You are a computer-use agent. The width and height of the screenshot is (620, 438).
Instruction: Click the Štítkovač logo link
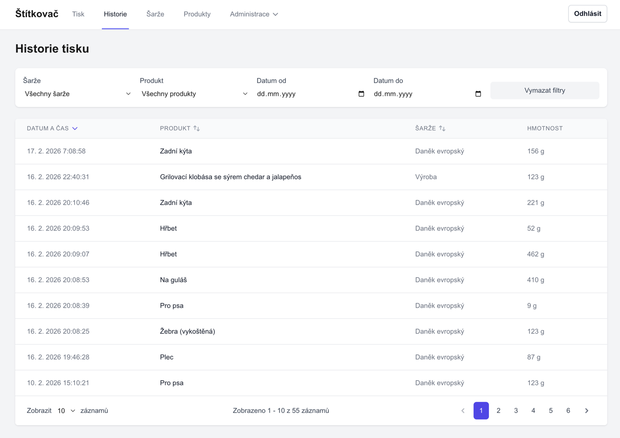[37, 14]
